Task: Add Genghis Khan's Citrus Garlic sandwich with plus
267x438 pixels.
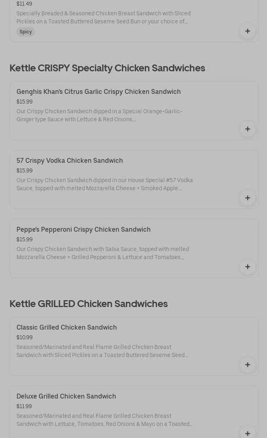Action: (247, 129)
